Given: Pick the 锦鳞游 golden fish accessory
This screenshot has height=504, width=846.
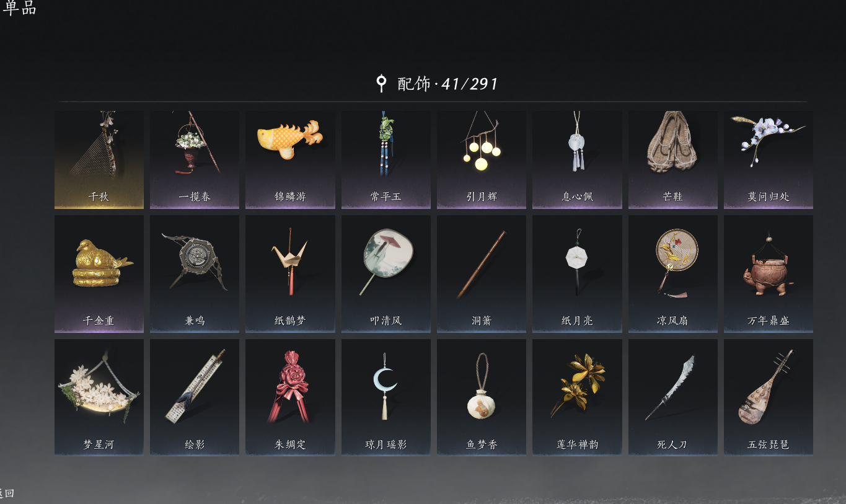Looking at the screenshot, I should pos(290,160).
